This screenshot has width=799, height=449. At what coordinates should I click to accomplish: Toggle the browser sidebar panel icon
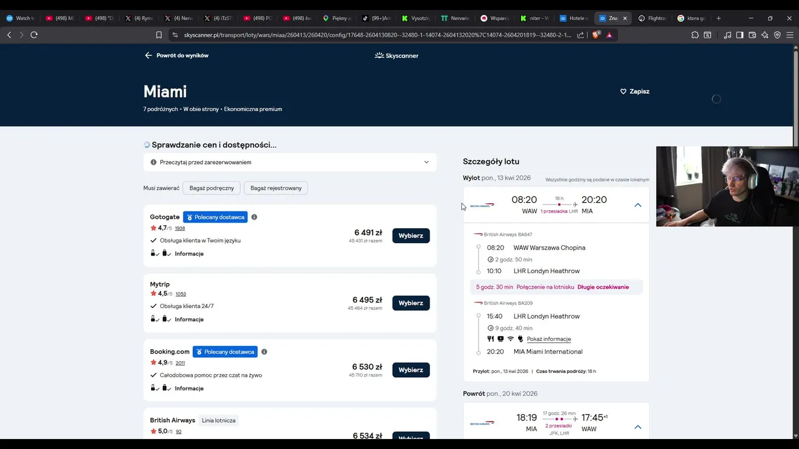[x=740, y=35]
